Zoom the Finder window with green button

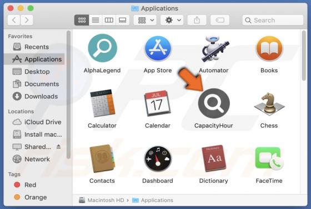[x=31, y=8]
